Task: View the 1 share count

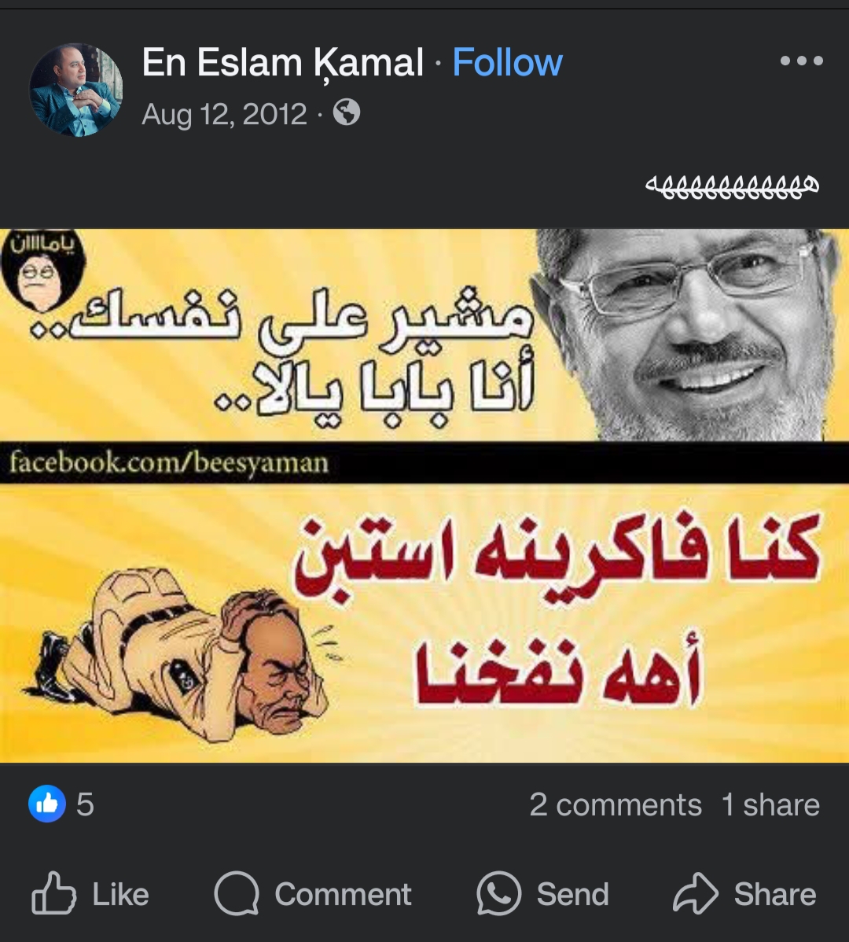Action: pyautogui.click(x=770, y=804)
